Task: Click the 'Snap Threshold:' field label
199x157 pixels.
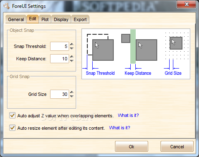Action: click(30, 46)
